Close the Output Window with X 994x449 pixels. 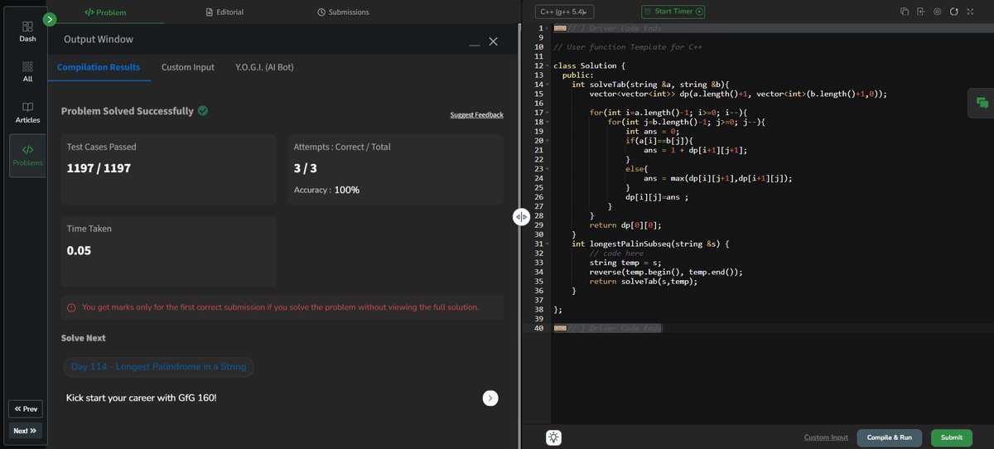494,41
